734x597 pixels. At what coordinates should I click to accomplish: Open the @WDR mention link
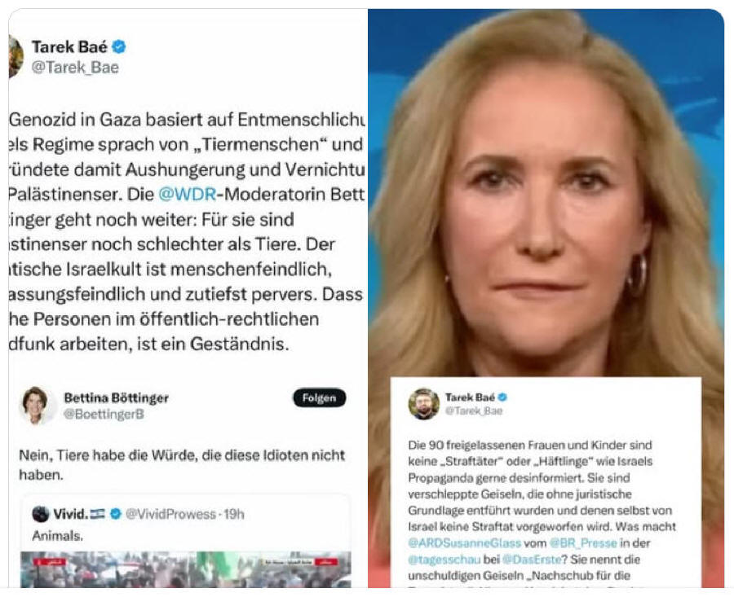tap(188, 194)
